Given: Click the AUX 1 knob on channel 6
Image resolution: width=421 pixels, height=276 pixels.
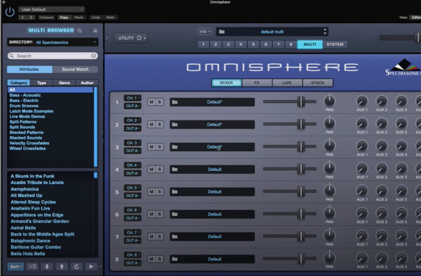Looking at the screenshot, I should (x=362, y=213).
